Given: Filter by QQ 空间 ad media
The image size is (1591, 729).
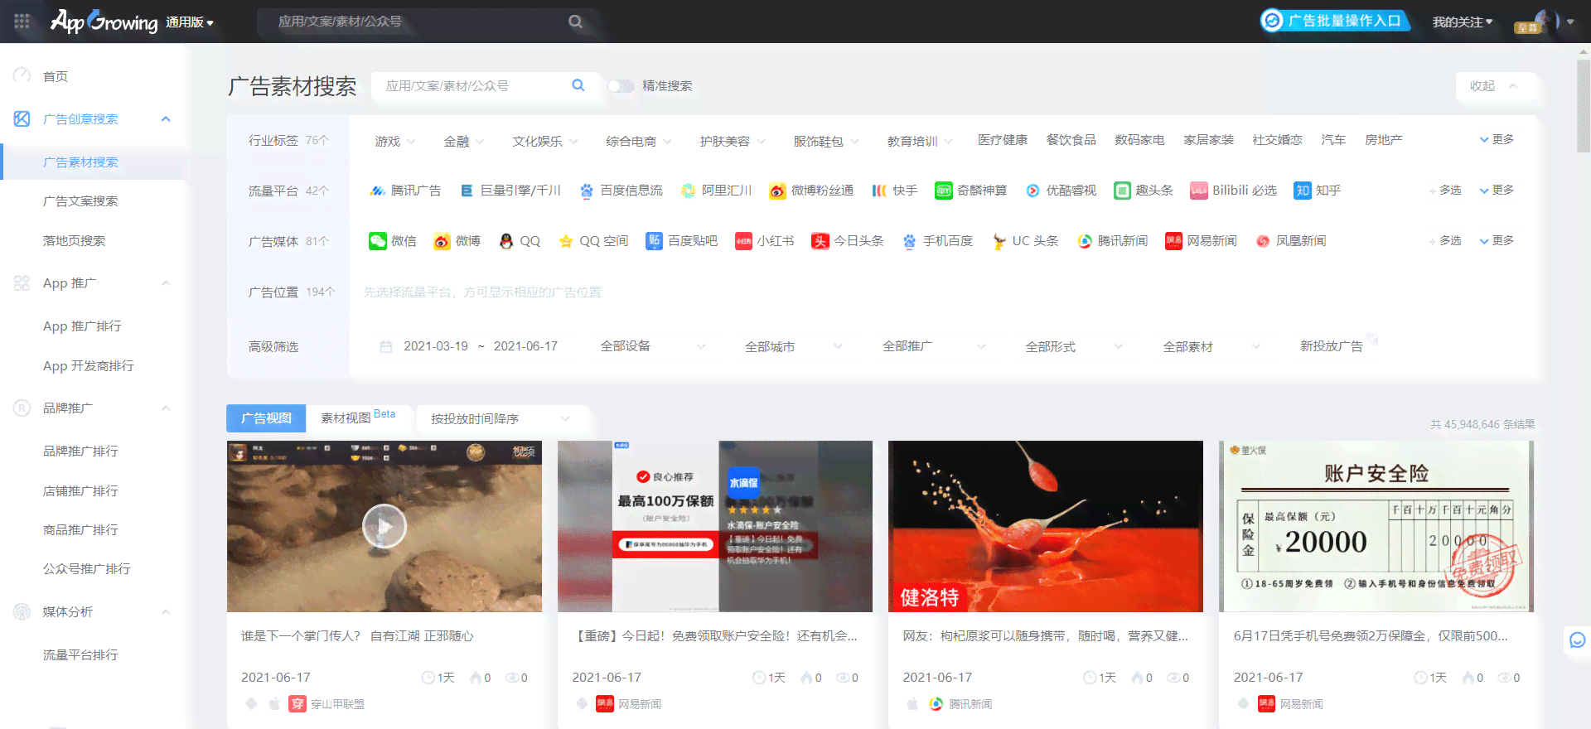Looking at the screenshot, I should click(593, 241).
